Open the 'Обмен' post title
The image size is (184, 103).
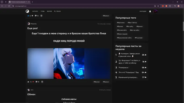31,94
